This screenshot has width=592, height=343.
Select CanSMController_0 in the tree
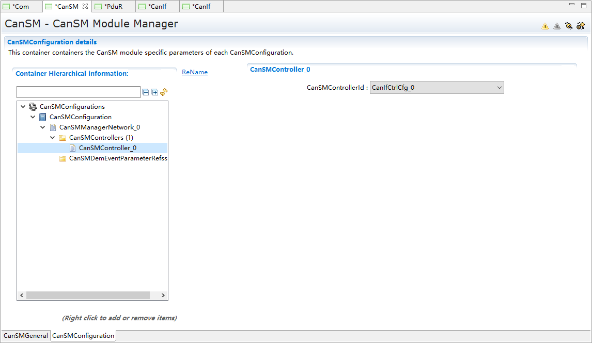(x=107, y=148)
